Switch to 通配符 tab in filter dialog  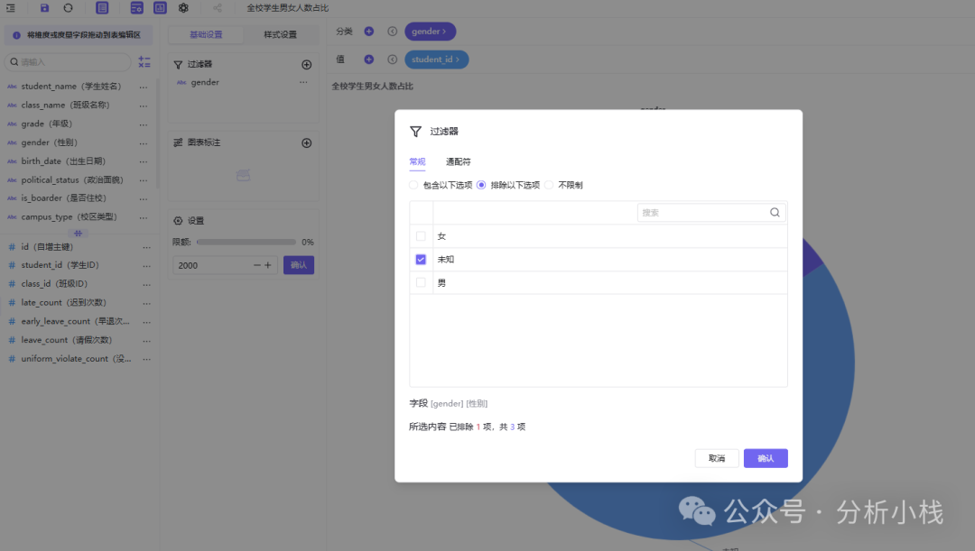tap(459, 161)
